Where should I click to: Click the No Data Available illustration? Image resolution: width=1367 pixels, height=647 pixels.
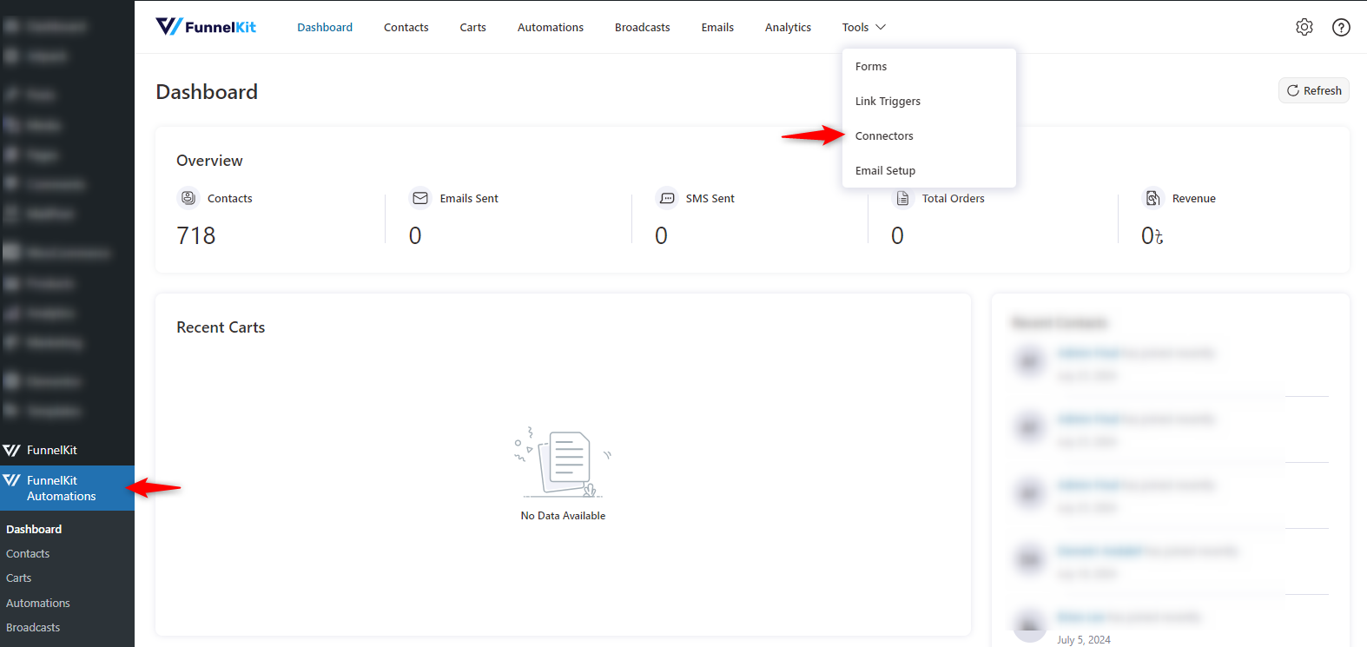click(563, 462)
